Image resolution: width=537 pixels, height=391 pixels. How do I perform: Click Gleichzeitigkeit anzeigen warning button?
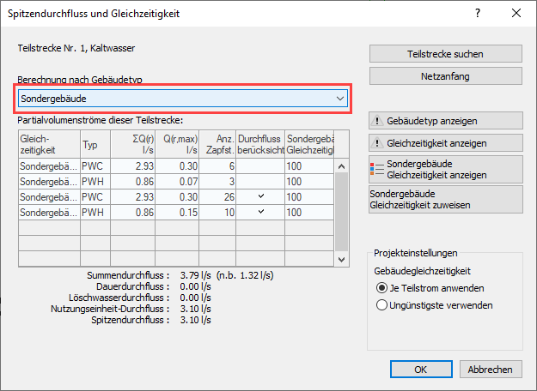(x=446, y=143)
